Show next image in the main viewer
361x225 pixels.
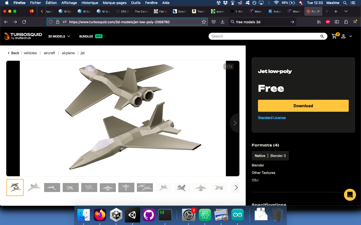235,123
